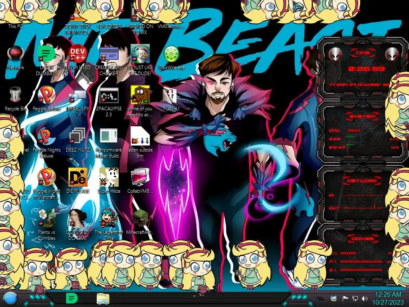Open the Action Center flag icon
Viewport: 409px width, 307px height.
tap(345, 298)
